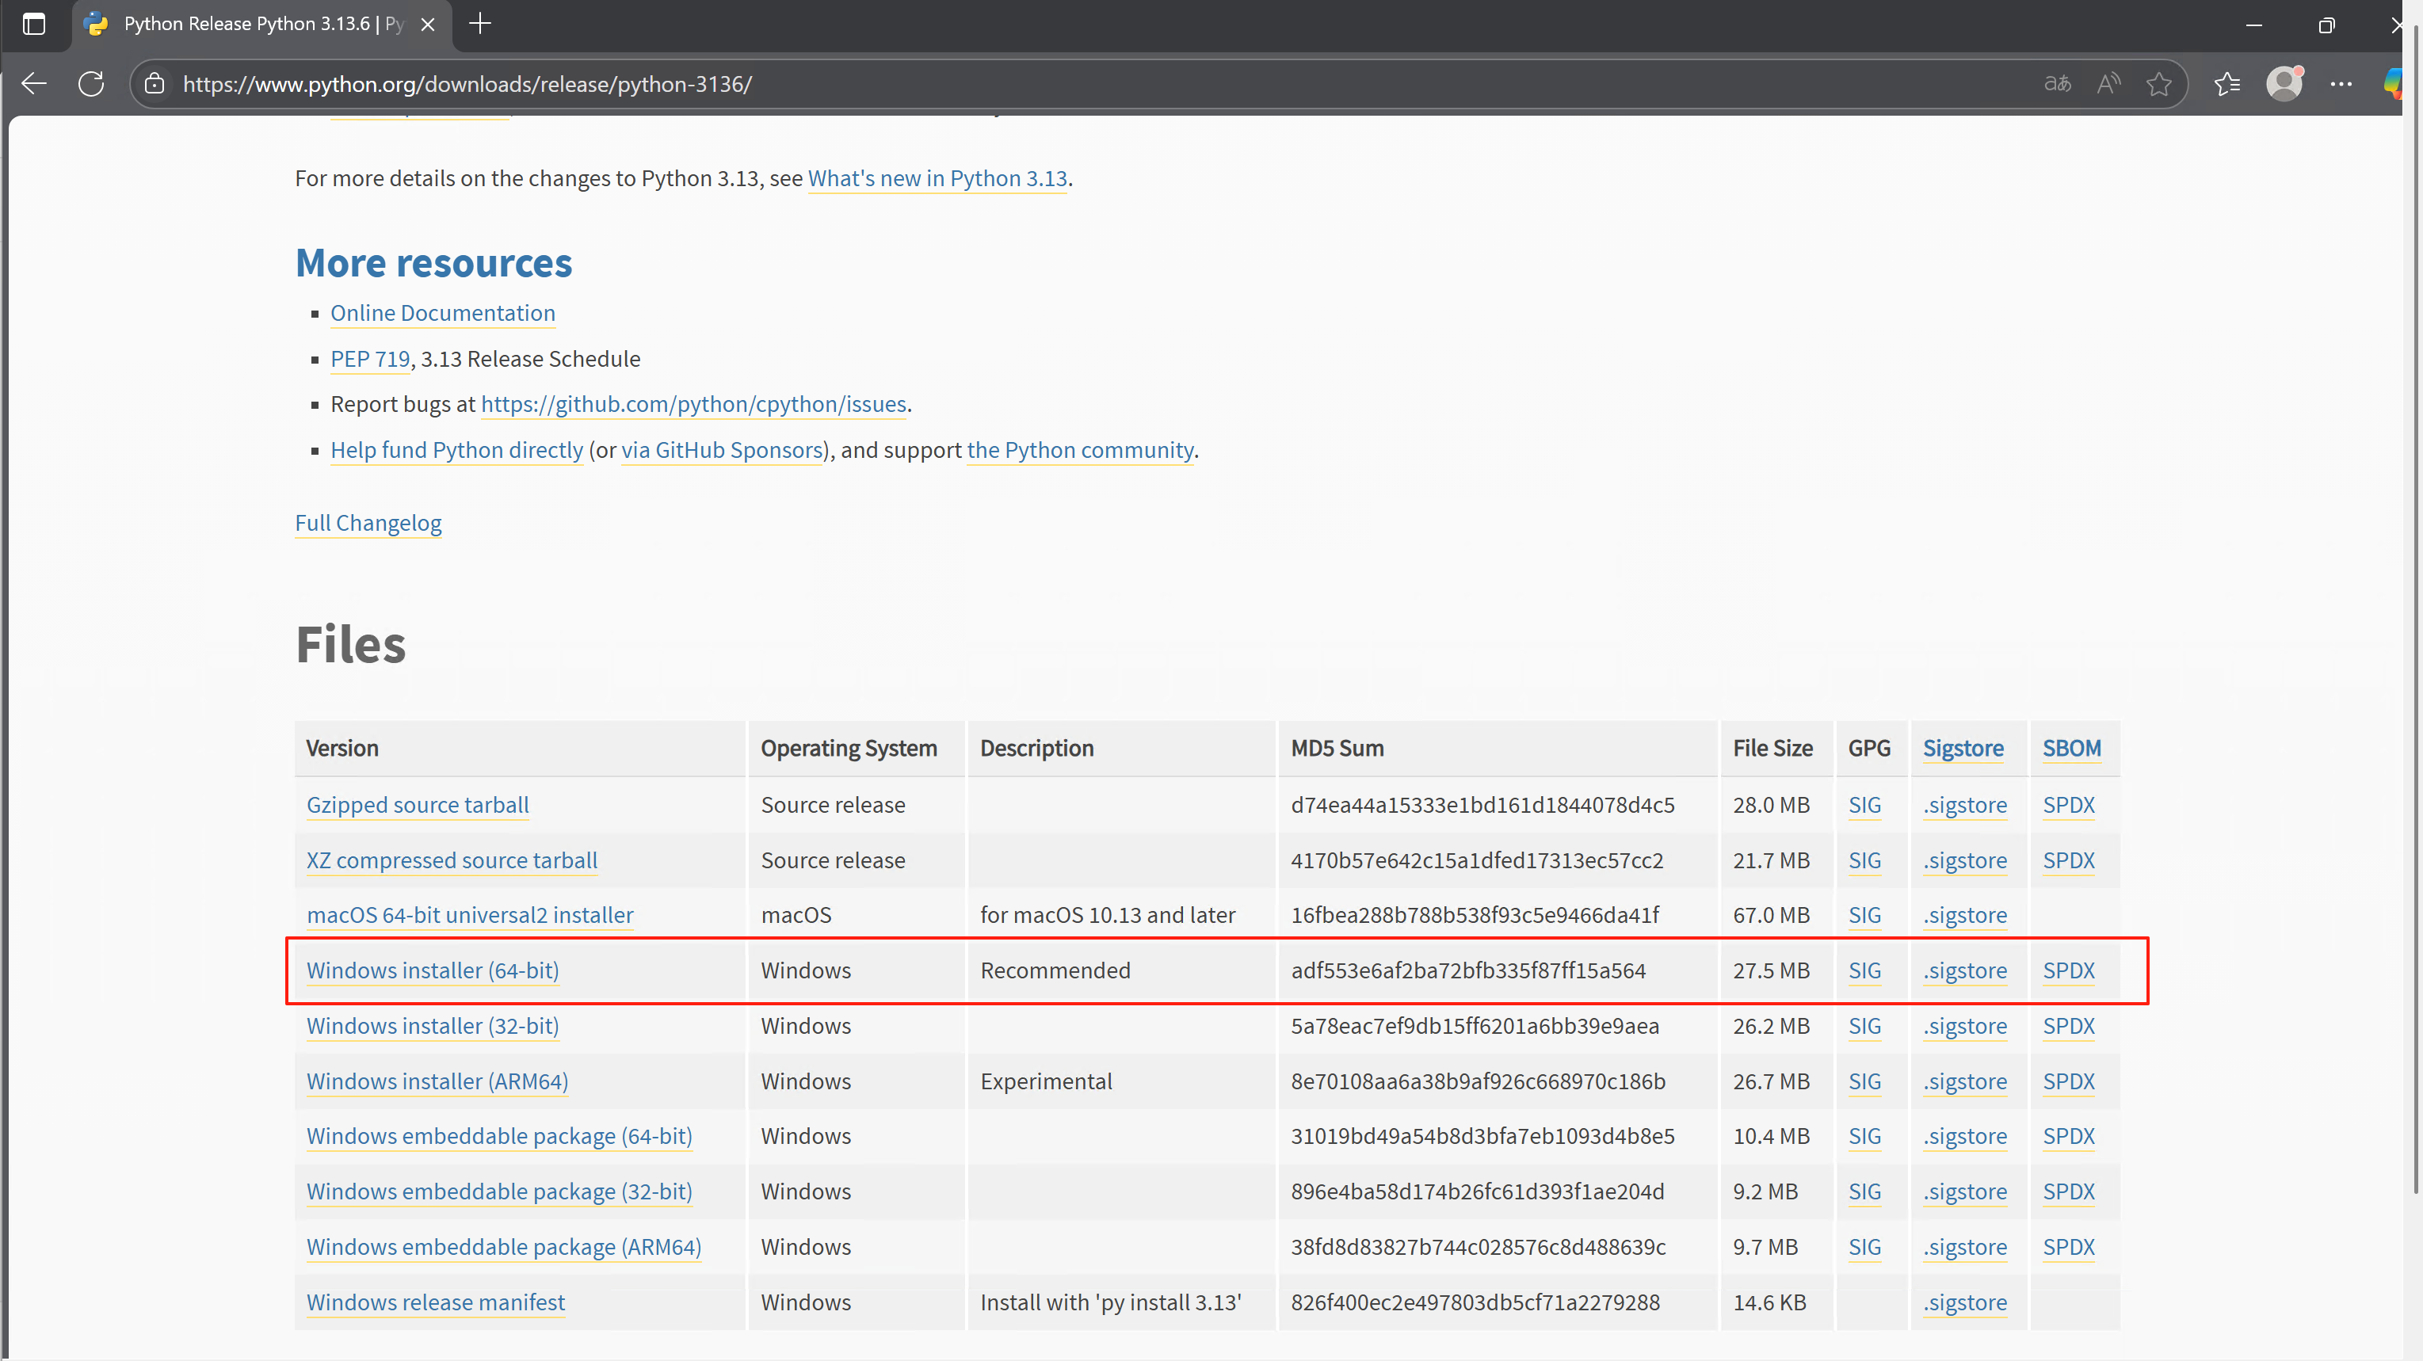
Task: Reload the page with the refresh icon
Action: click(91, 84)
